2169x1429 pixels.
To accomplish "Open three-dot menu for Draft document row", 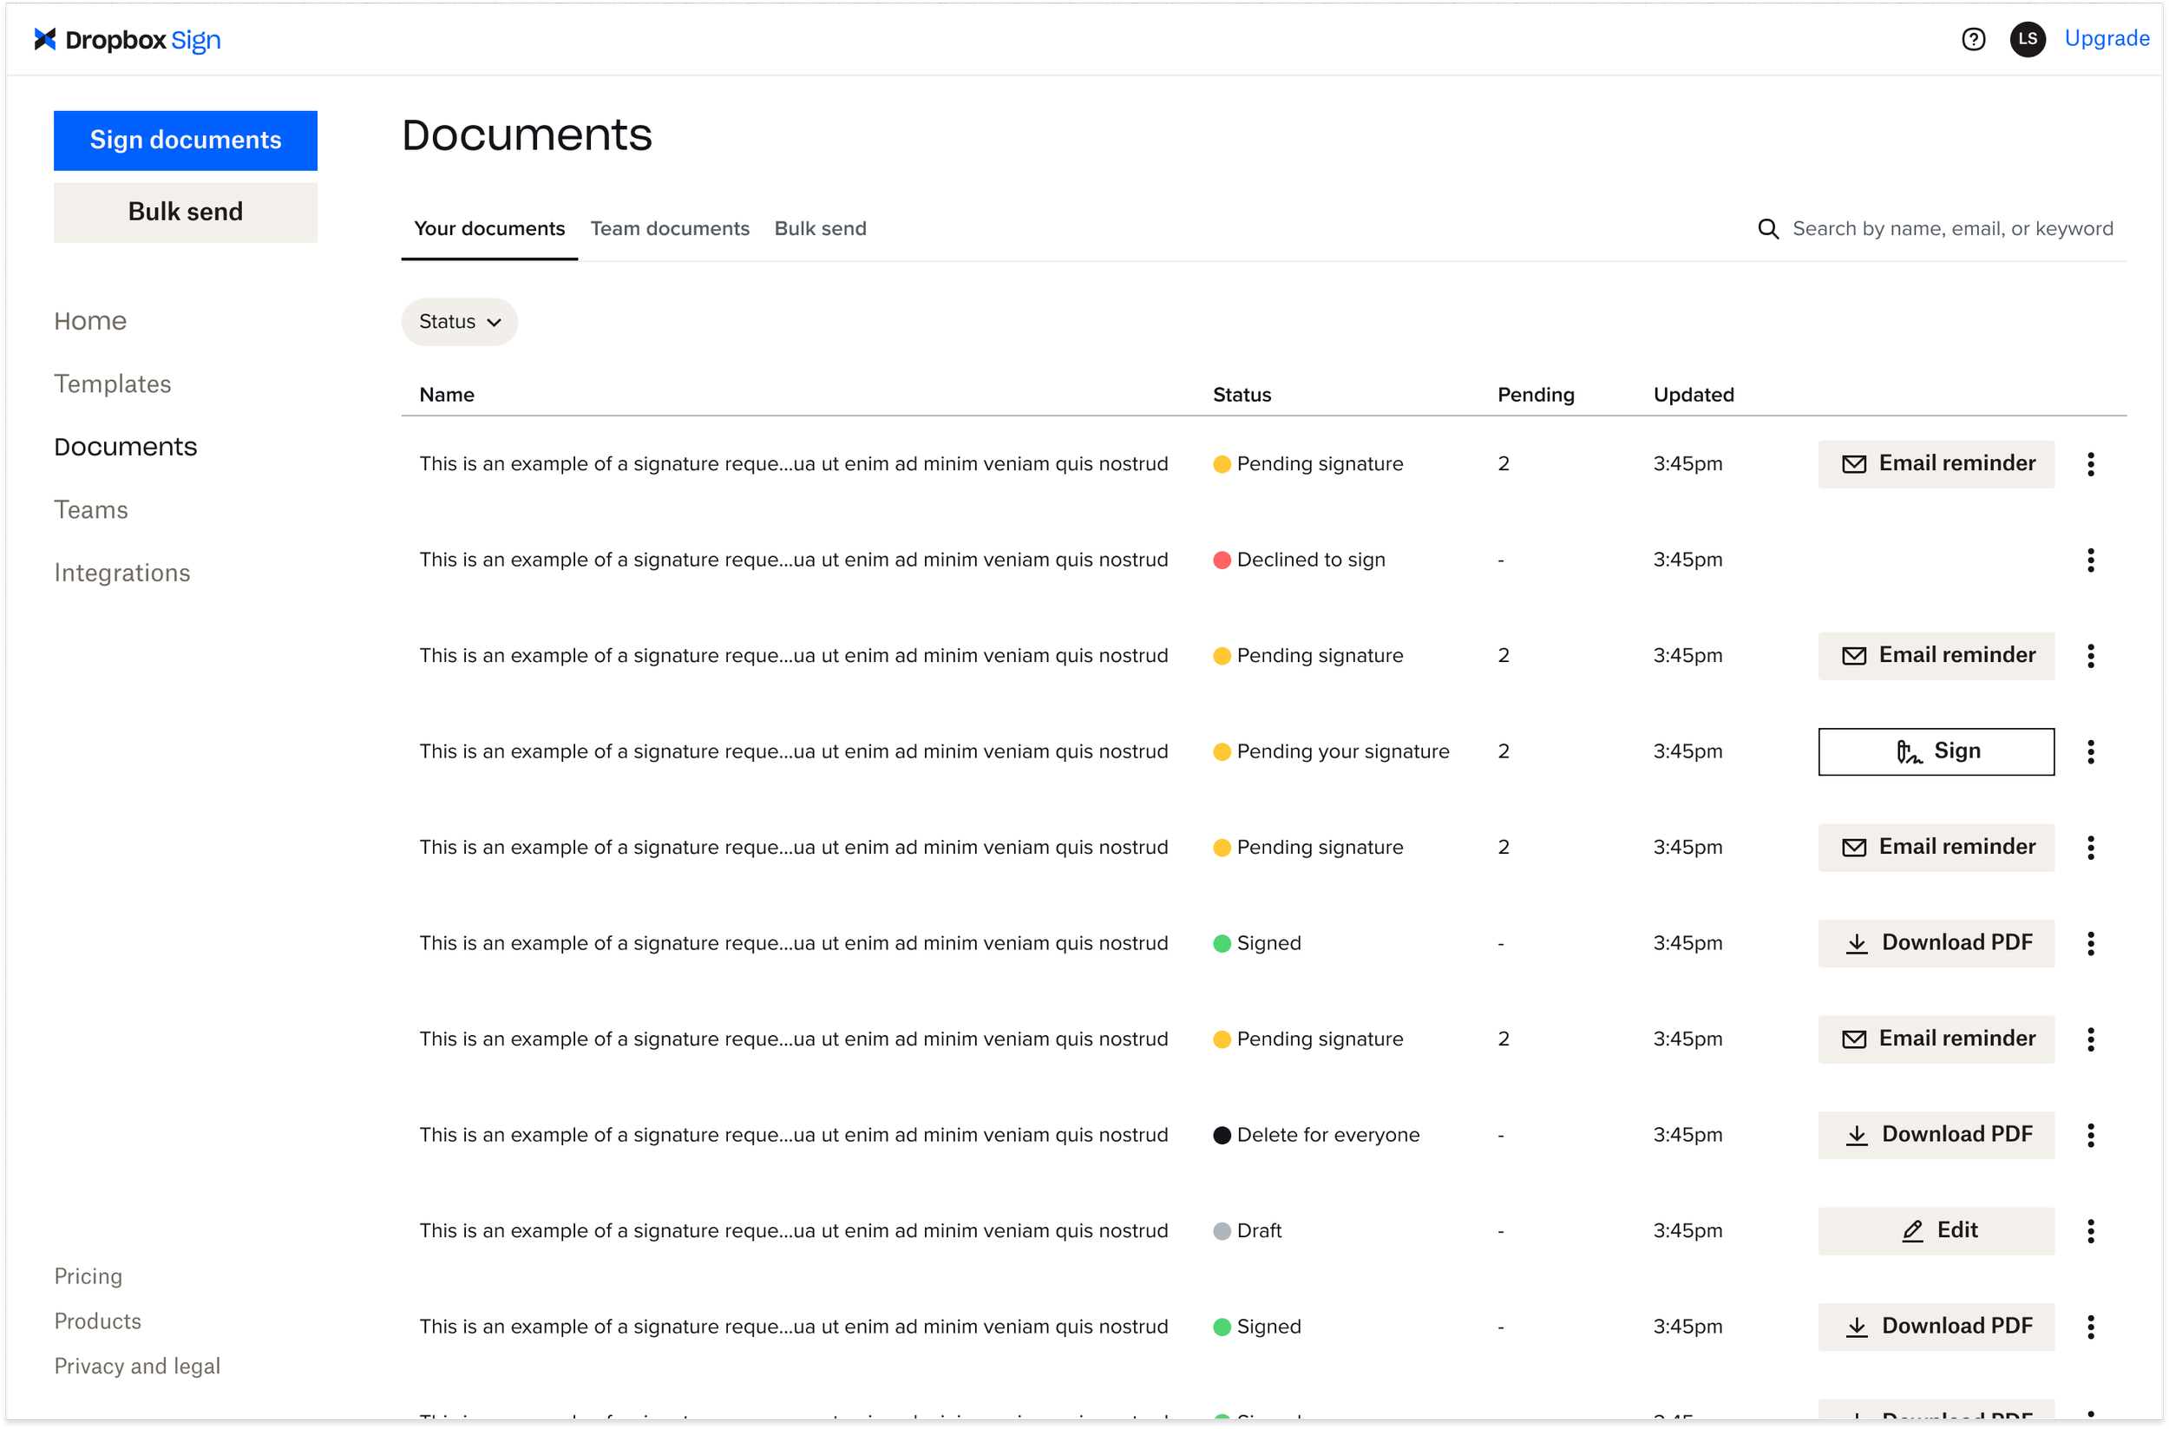I will tap(2091, 1231).
